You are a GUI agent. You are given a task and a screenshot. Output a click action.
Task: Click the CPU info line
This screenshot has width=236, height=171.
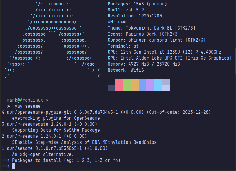point(164,52)
